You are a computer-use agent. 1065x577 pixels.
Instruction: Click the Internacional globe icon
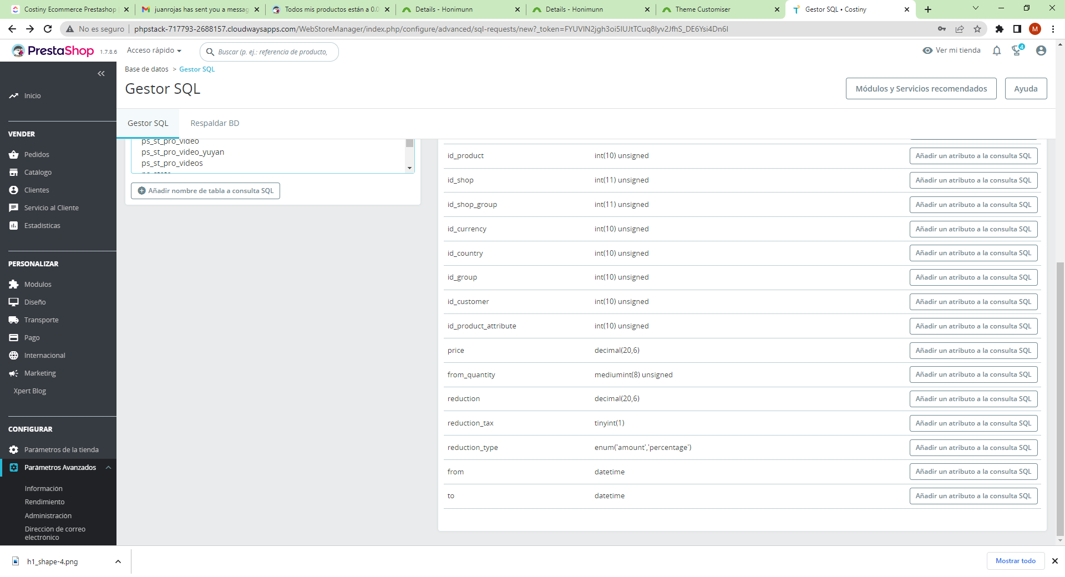coord(13,356)
